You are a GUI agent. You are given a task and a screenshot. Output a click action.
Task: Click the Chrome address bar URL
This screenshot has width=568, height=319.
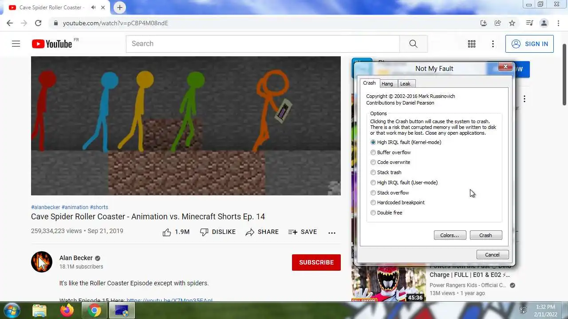click(x=115, y=23)
